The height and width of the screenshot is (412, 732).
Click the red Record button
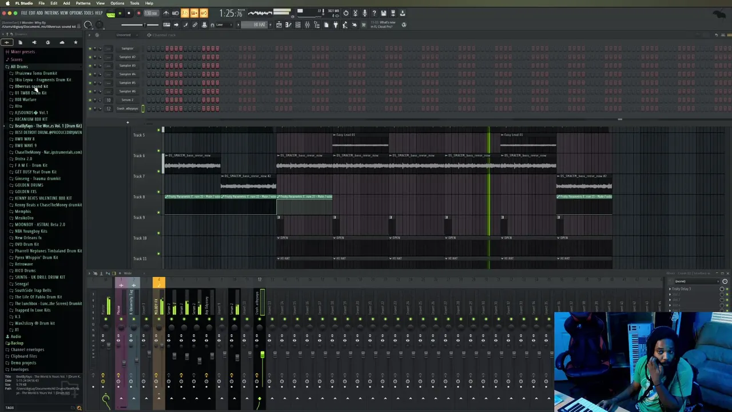coord(138,13)
